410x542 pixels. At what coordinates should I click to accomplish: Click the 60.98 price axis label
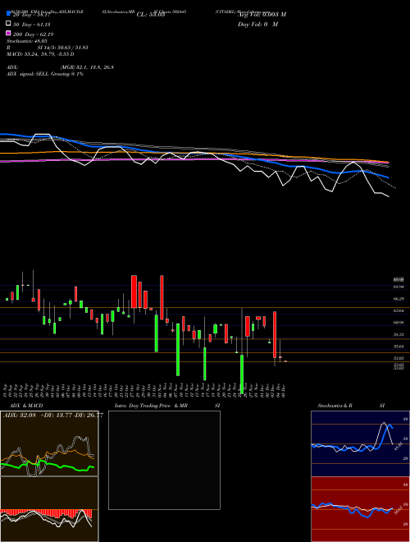point(399,323)
